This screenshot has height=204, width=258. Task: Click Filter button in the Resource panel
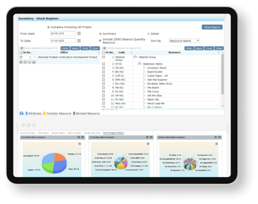tap(189, 48)
